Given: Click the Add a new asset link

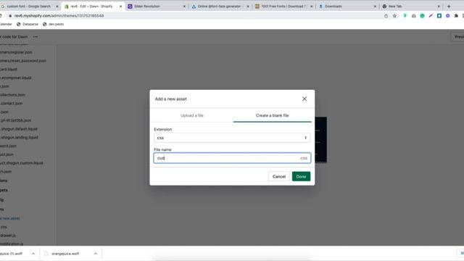Looking at the screenshot, I should pyautogui.click(x=10, y=218).
